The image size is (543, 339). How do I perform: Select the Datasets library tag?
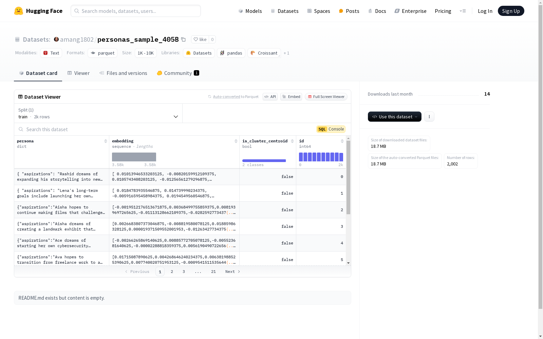[199, 53]
